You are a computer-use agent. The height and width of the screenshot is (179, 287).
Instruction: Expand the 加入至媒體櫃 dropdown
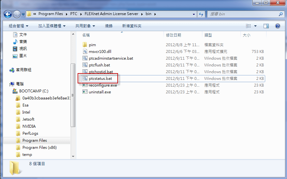tap(52, 26)
